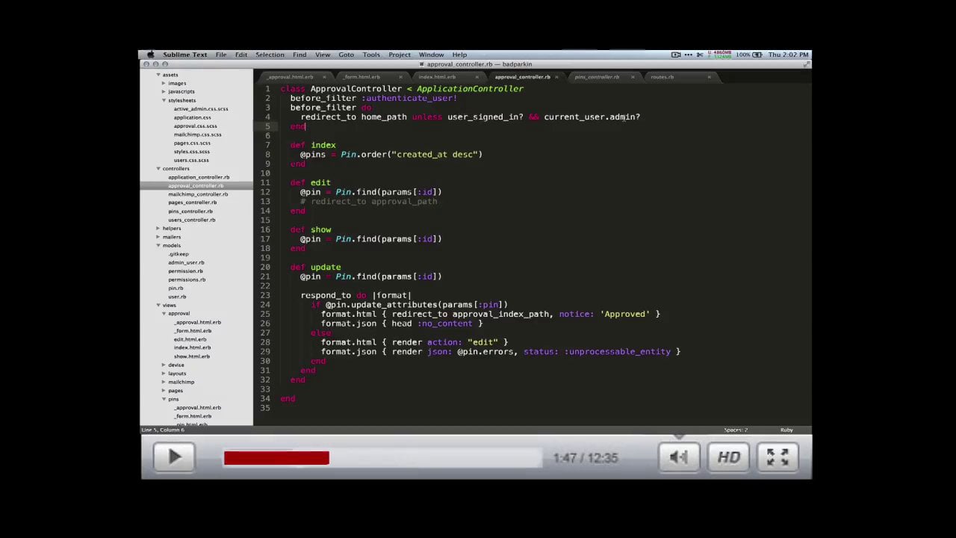Expand the mailers folder
The width and height of the screenshot is (956, 538).
pos(158,237)
